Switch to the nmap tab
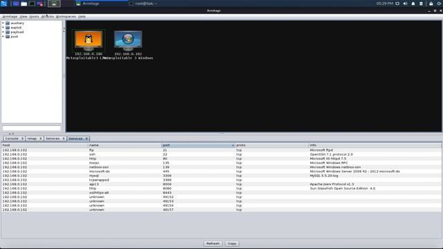Image resolution: width=443 pixels, height=249 pixels. 32,138
